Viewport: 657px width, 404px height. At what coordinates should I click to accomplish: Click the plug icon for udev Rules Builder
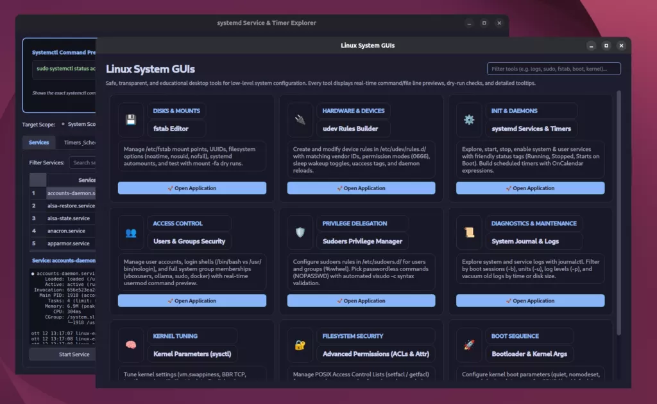[x=300, y=119]
